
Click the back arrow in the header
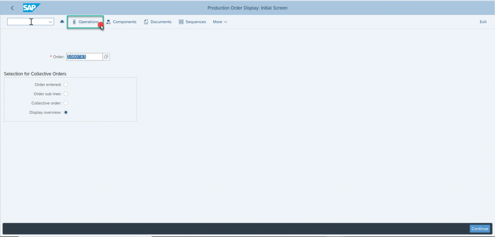coord(12,8)
